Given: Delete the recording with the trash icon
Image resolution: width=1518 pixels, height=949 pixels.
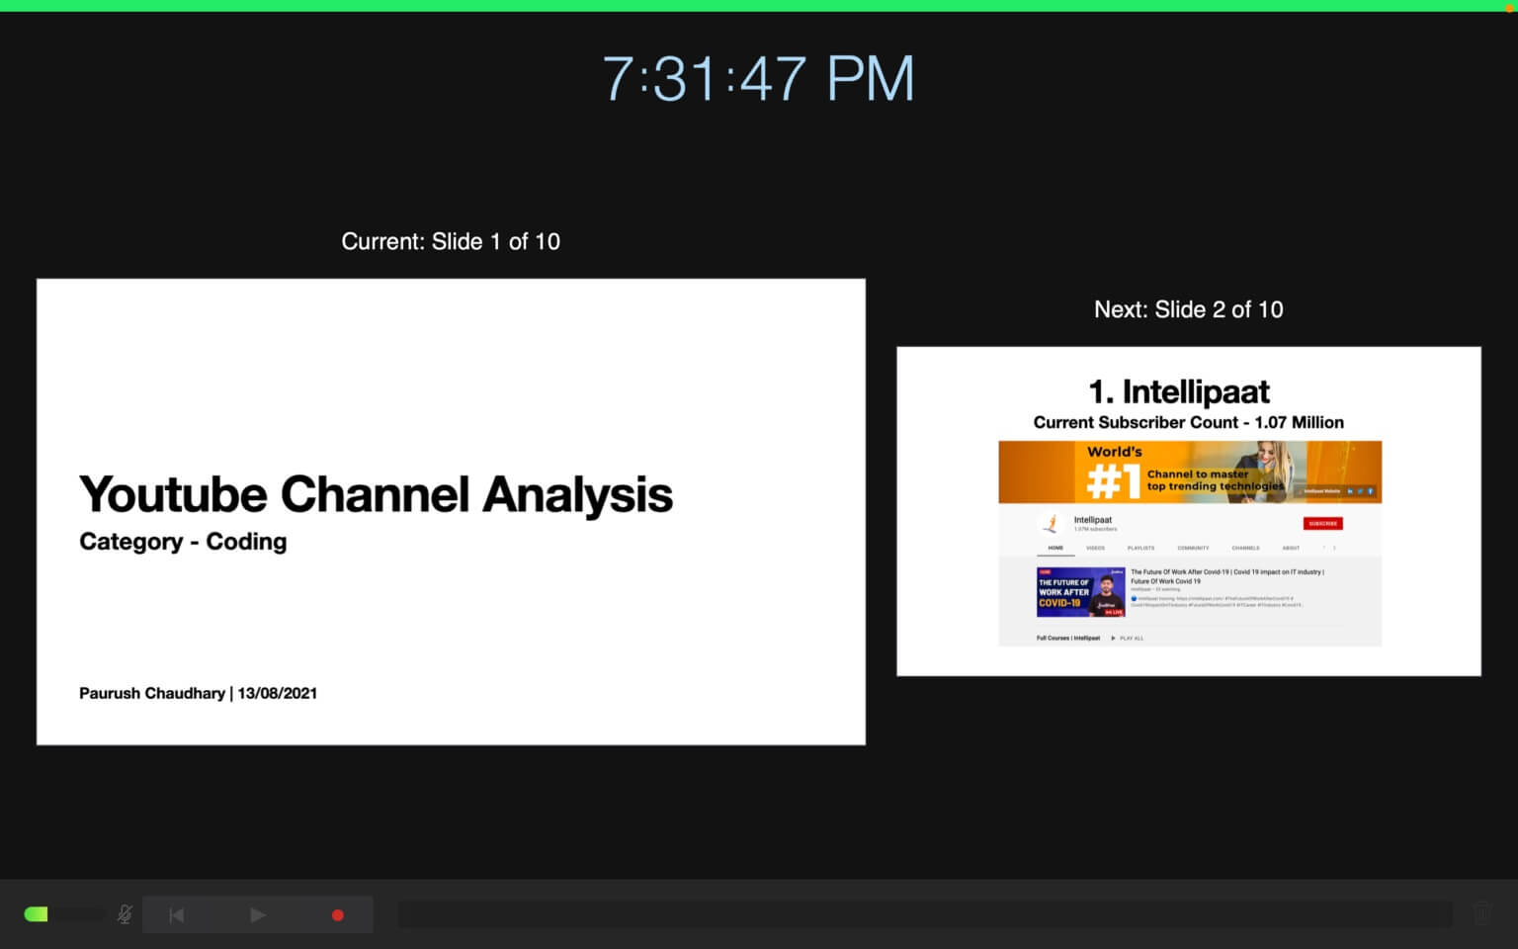Looking at the screenshot, I should pos(1482,914).
